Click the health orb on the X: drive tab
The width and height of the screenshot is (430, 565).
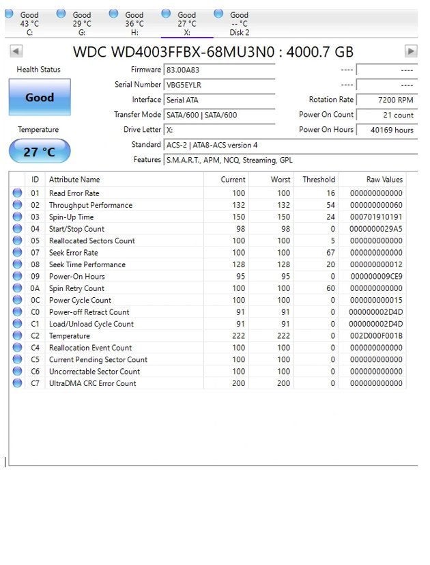point(166,14)
